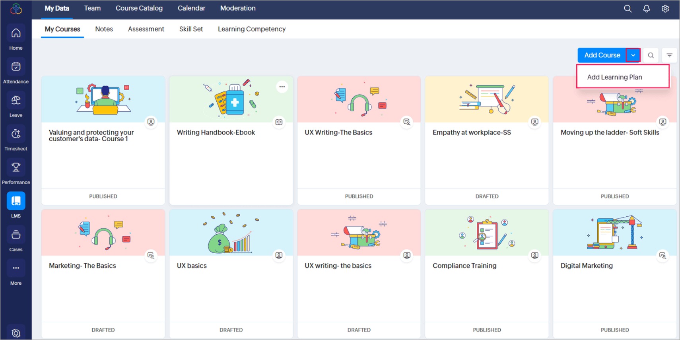Image resolution: width=680 pixels, height=340 pixels.
Task: Open the UX basics course
Action: (192, 266)
